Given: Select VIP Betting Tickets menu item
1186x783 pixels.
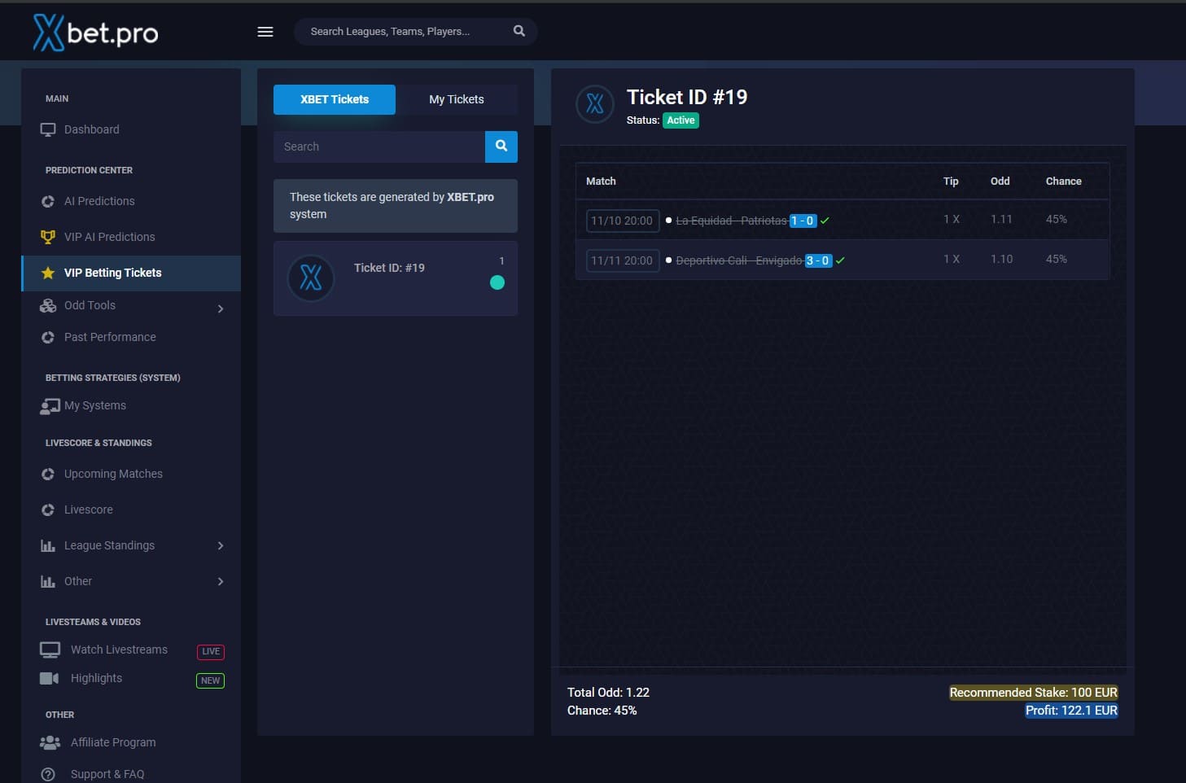Looking at the screenshot, I should 131,273.
